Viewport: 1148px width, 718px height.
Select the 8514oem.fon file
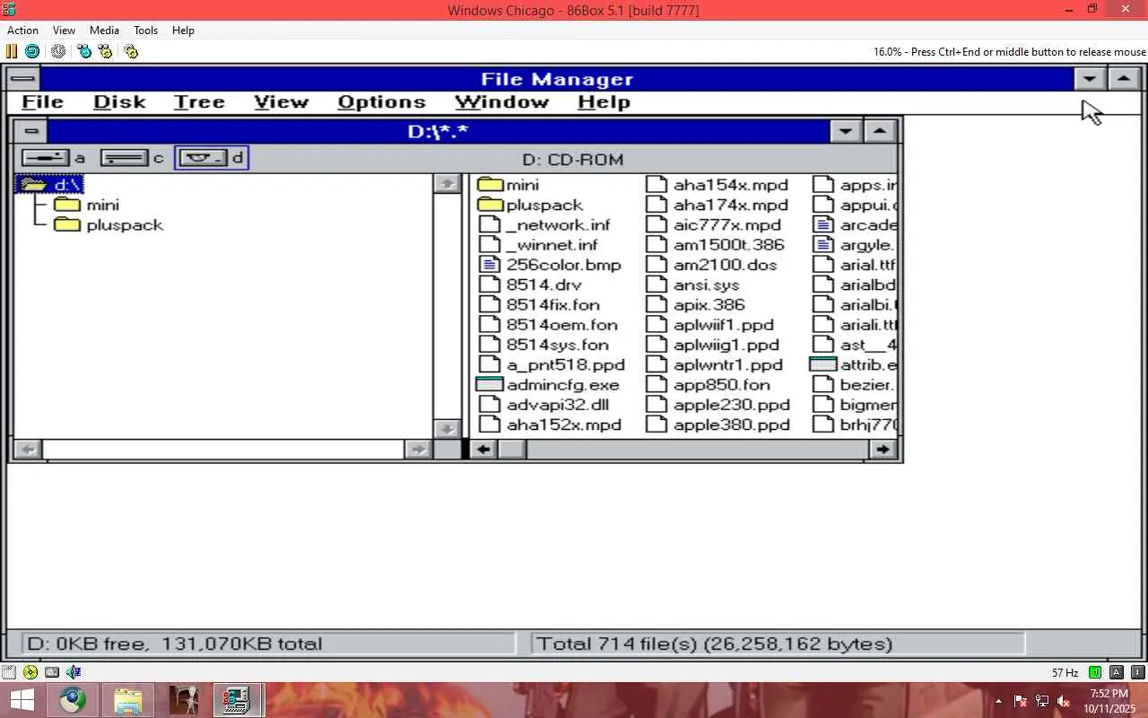tap(548, 325)
